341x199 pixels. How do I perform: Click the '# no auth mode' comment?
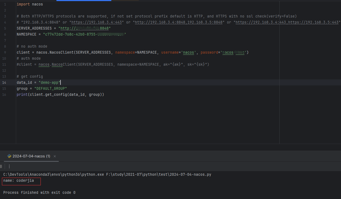(32, 46)
